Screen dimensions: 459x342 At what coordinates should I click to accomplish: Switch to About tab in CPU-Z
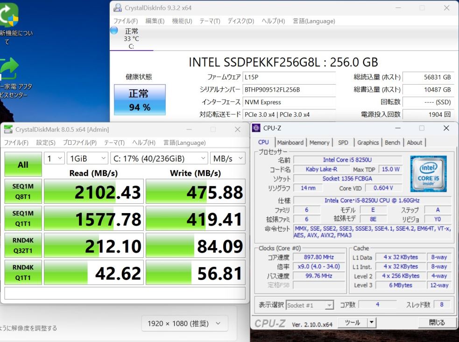(415, 142)
